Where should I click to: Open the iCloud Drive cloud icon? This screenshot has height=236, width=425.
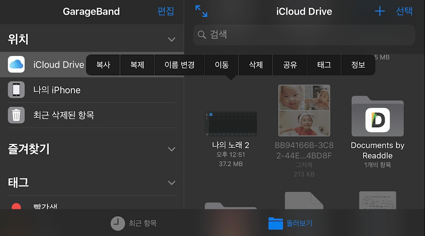pos(16,64)
